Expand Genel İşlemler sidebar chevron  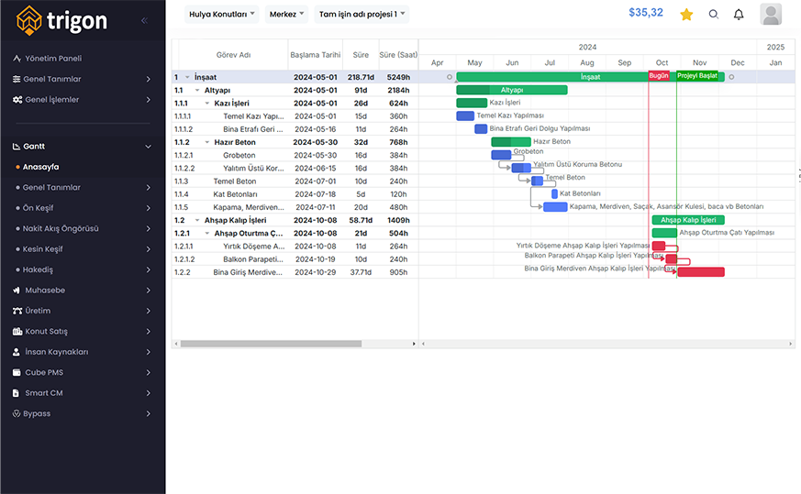(x=148, y=100)
